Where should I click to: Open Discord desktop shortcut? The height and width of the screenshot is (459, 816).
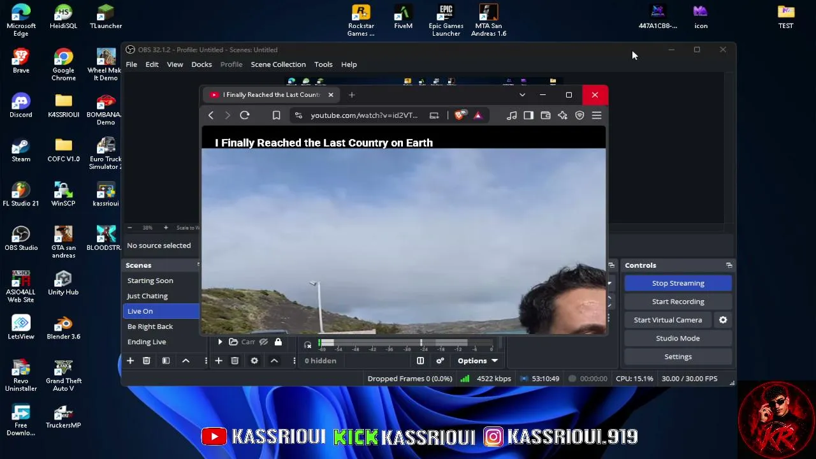coord(20,105)
